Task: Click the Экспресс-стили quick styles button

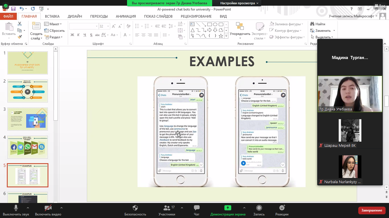Action: (x=259, y=31)
